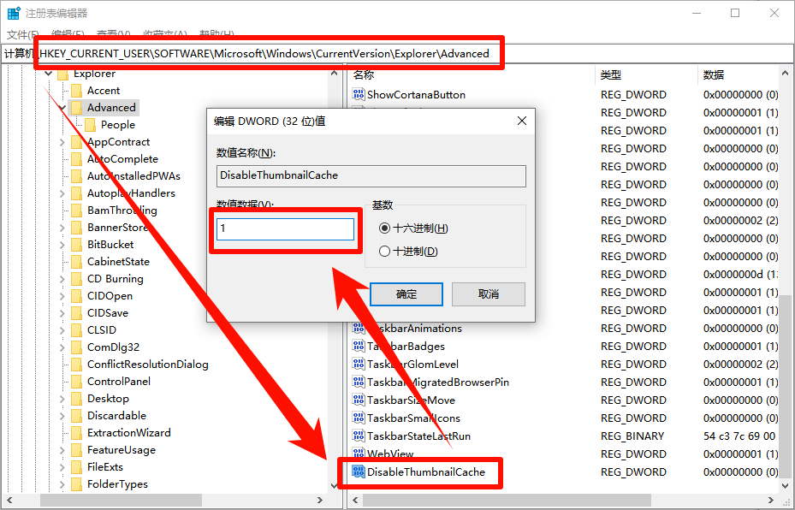The image size is (795, 510).
Task: Click the tree pane scroll-down arrow
Action: [335, 485]
